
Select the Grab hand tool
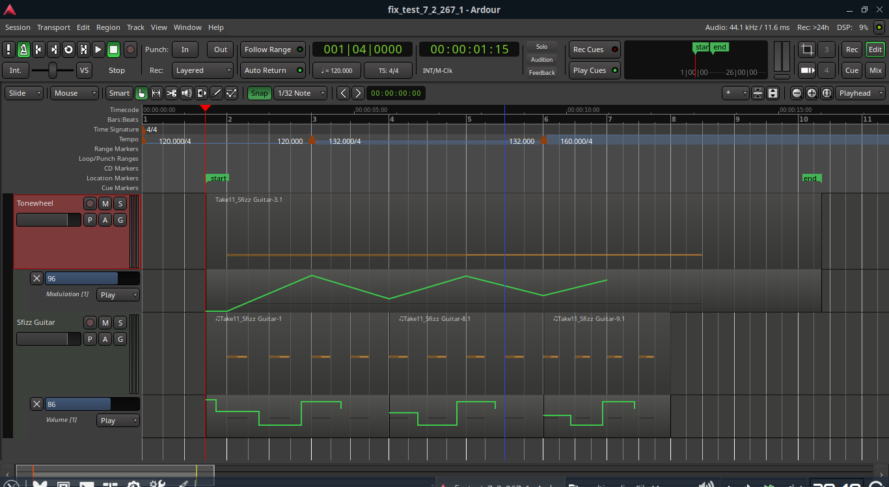click(x=141, y=93)
